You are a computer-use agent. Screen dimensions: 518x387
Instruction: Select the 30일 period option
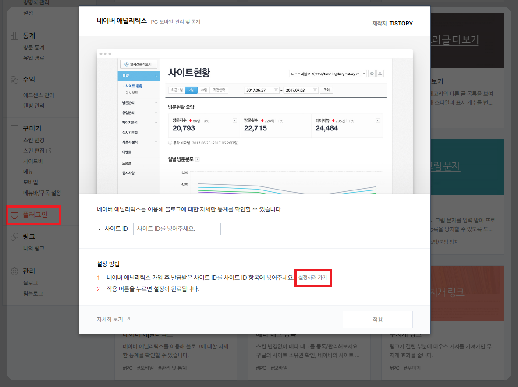(203, 90)
